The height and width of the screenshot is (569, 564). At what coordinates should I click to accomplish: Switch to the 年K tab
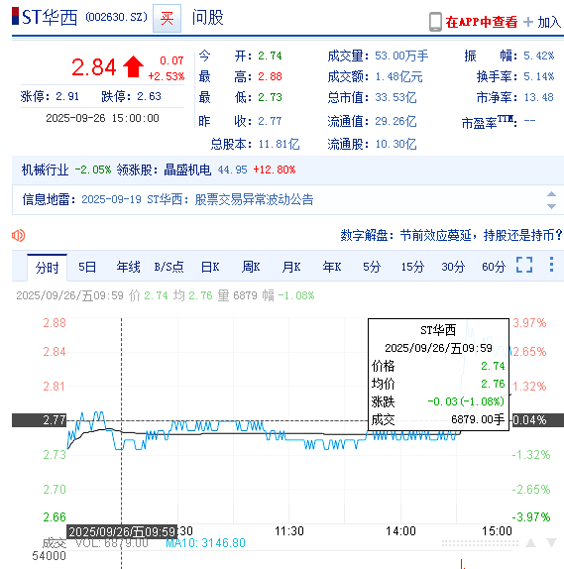click(x=332, y=267)
